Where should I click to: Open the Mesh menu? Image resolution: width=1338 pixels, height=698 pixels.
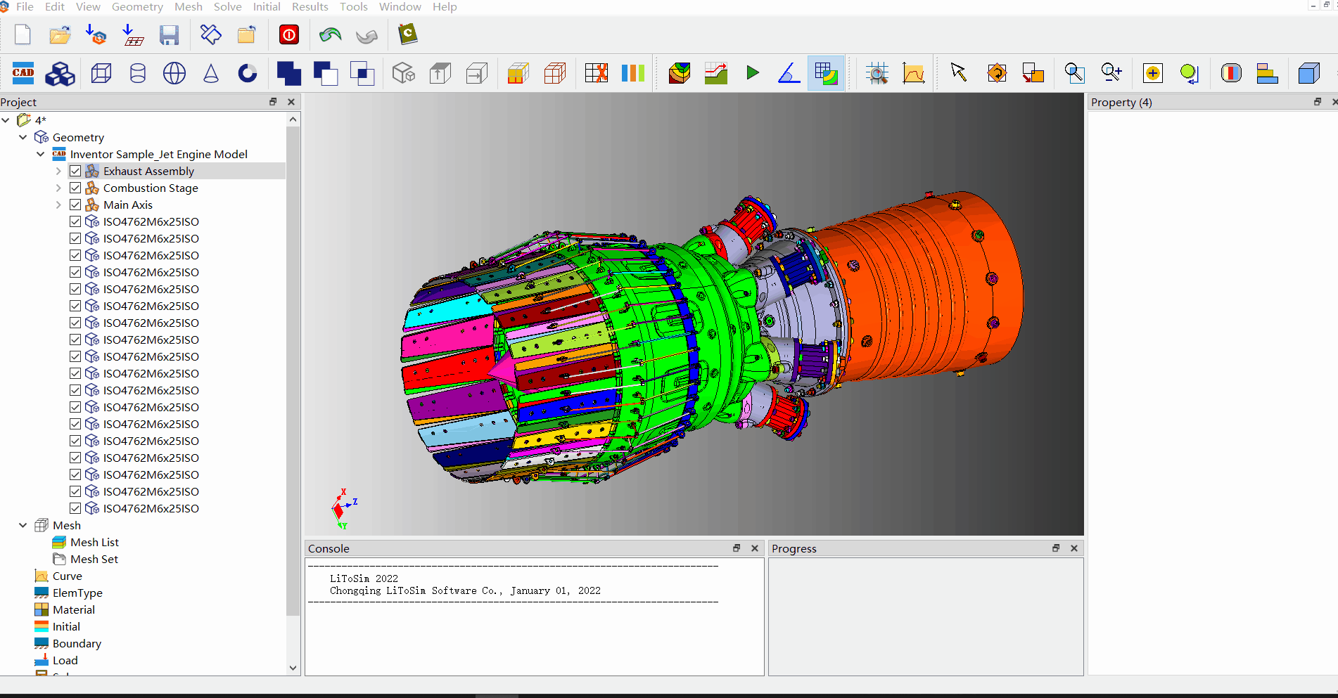(x=189, y=6)
